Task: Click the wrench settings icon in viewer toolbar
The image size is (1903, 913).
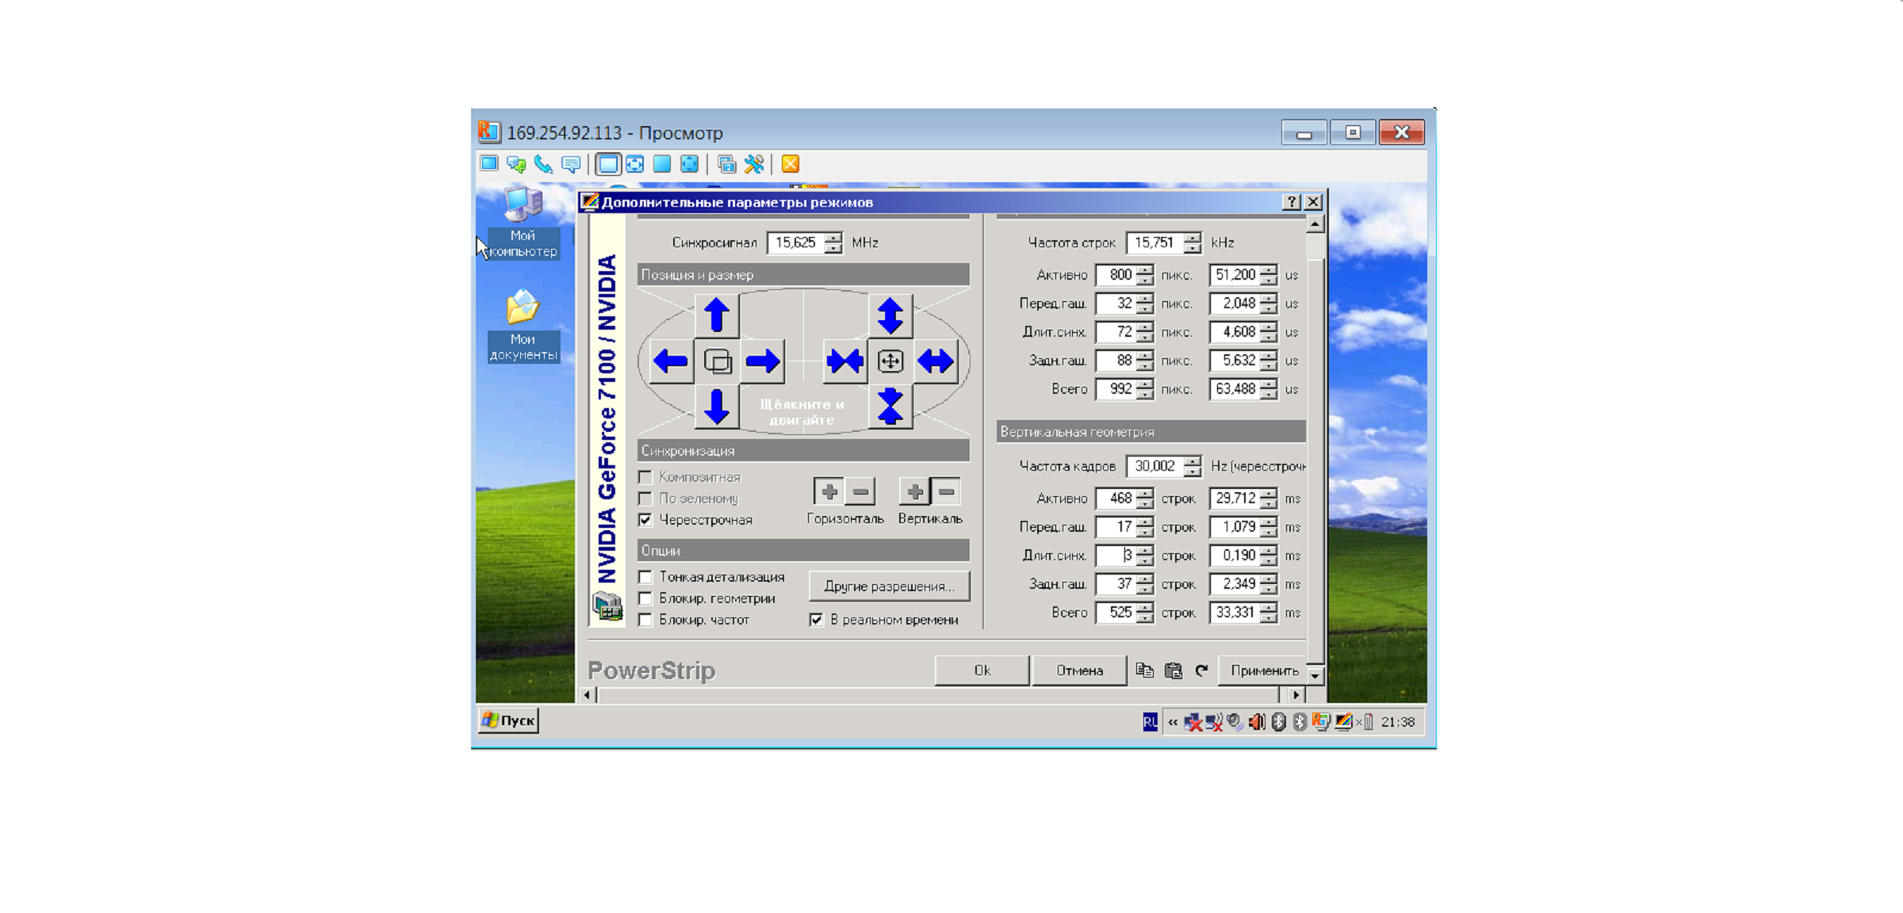Action: tap(753, 164)
